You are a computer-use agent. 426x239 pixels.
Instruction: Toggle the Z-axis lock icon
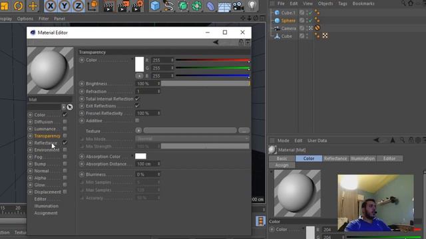point(79,6)
